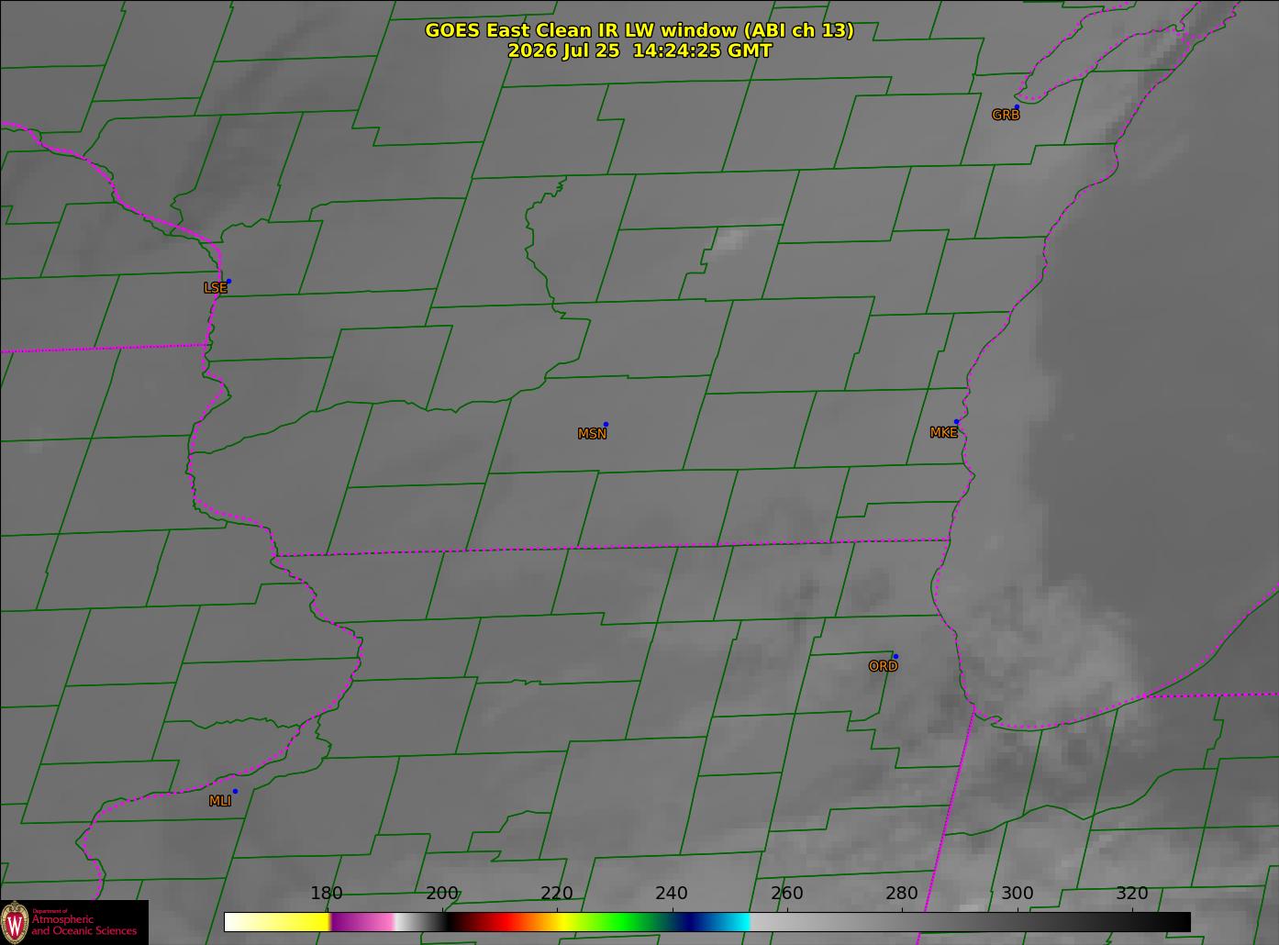Click the MLI station label
The height and width of the screenshot is (945, 1279).
(219, 801)
